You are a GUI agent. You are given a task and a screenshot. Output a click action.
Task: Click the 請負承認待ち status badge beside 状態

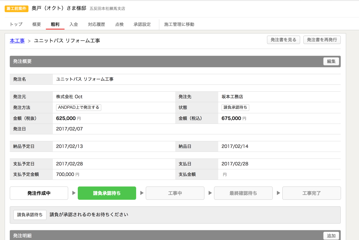click(x=235, y=108)
